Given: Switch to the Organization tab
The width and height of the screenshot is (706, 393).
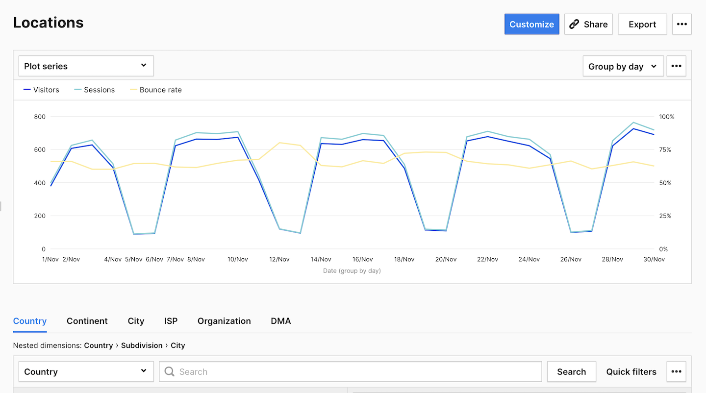Looking at the screenshot, I should click(224, 321).
